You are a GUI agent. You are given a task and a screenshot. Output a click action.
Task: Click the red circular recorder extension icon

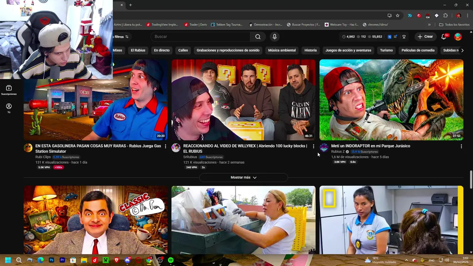(x=419, y=16)
